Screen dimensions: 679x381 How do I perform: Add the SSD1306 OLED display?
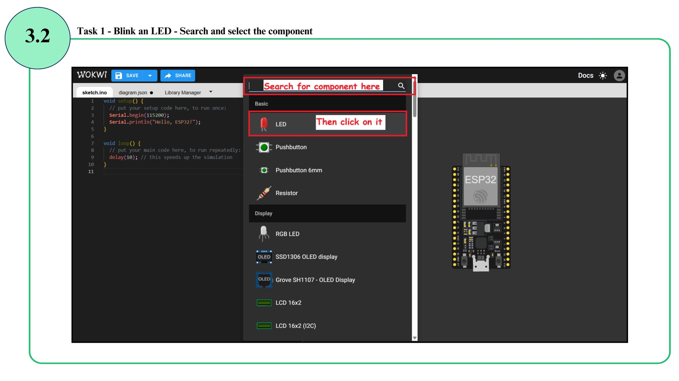point(306,257)
